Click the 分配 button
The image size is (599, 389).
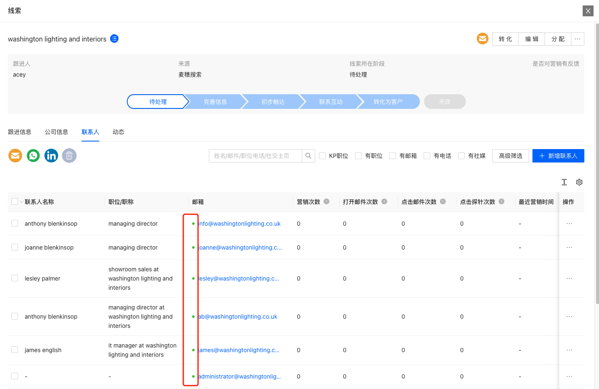click(x=558, y=39)
